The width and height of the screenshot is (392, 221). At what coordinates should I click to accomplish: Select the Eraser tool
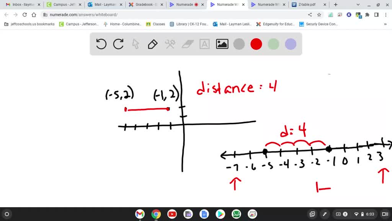point(187,44)
